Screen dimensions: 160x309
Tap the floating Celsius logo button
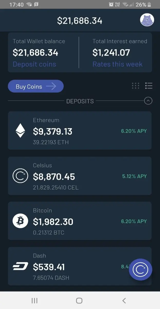(x=140, y=269)
